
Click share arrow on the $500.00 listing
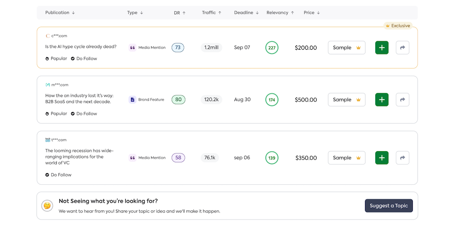[x=403, y=100]
